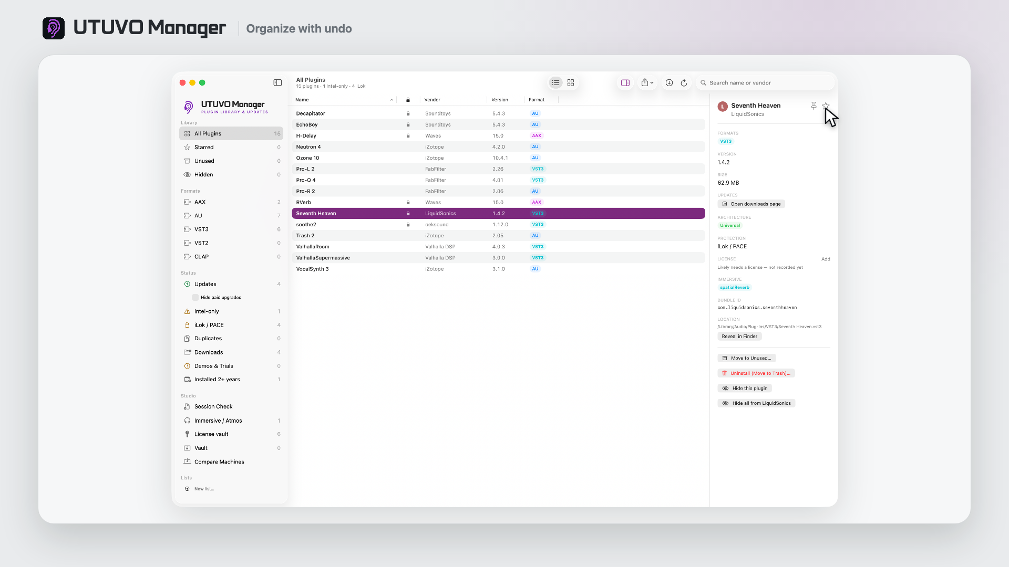Viewport: 1009px width, 567px height.
Task: Select the Pro-Q 4 row
Action: 498,180
